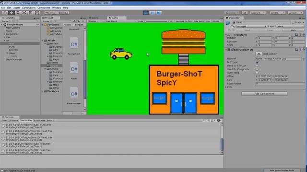
Task: Click Project search by label icon
Action: (x=79, y=21)
